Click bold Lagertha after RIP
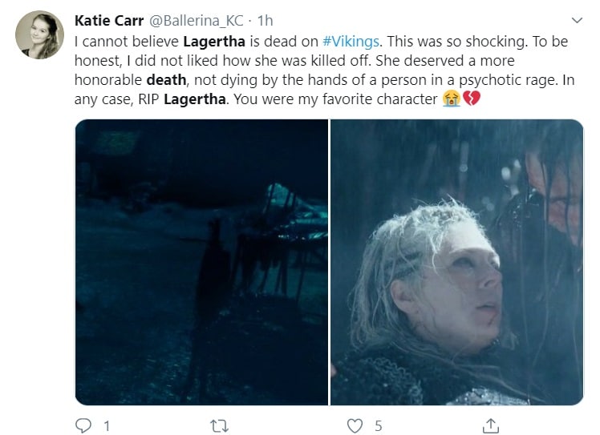Screen dimensions: 600x435 tap(195, 99)
